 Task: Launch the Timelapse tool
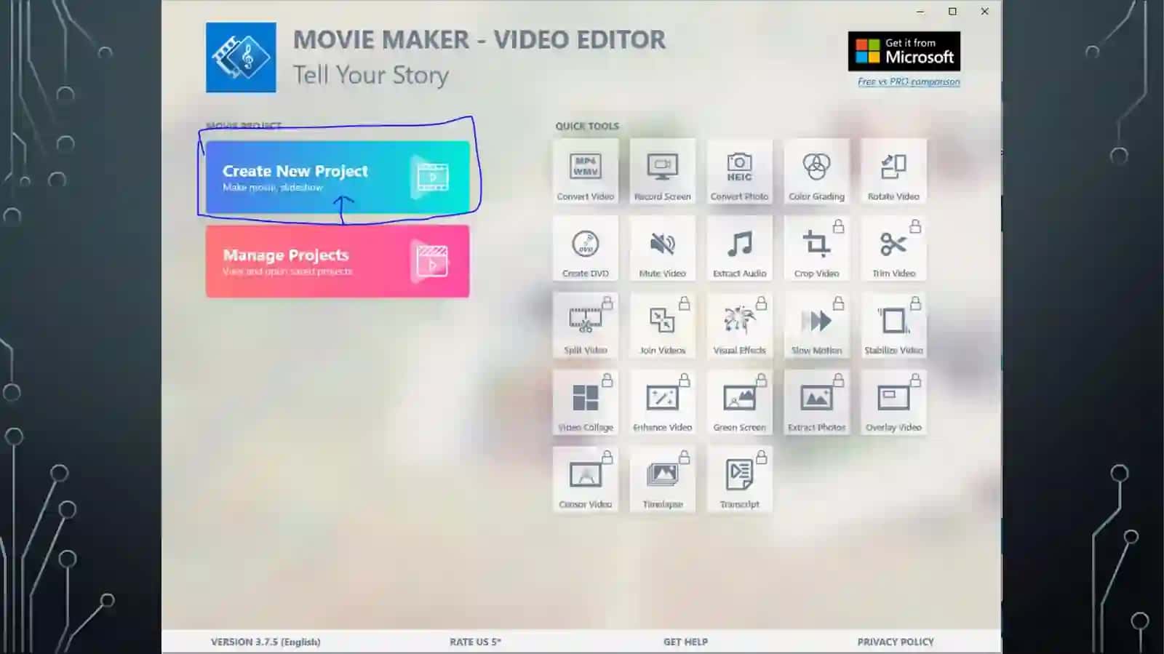[x=663, y=479]
